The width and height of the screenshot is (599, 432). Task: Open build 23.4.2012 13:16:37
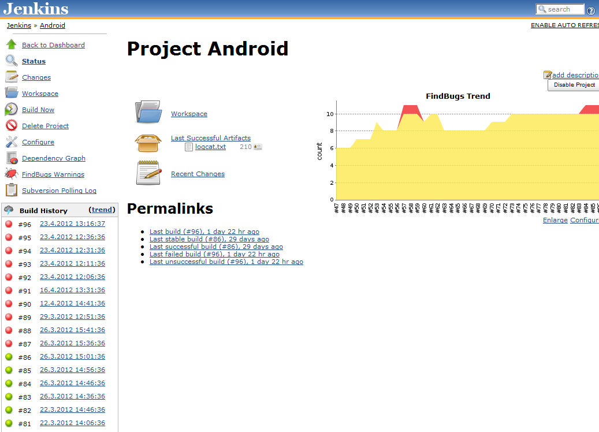click(x=73, y=224)
